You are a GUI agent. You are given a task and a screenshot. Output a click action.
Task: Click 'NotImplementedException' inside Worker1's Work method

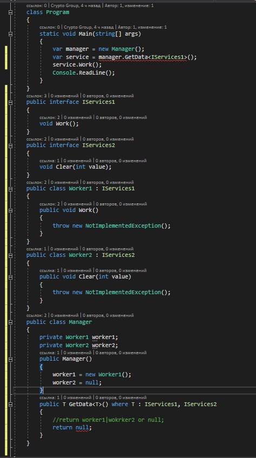click(x=123, y=226)
